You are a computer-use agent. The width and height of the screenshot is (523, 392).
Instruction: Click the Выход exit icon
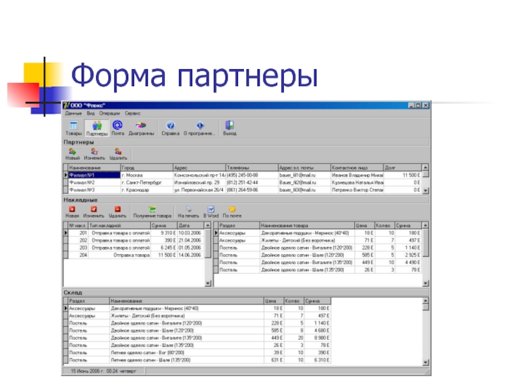(x=230, y=128)
